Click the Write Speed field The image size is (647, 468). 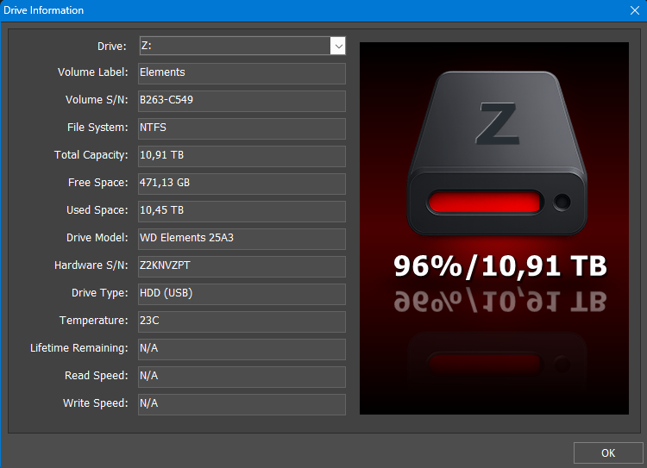(x=242, y=404)
